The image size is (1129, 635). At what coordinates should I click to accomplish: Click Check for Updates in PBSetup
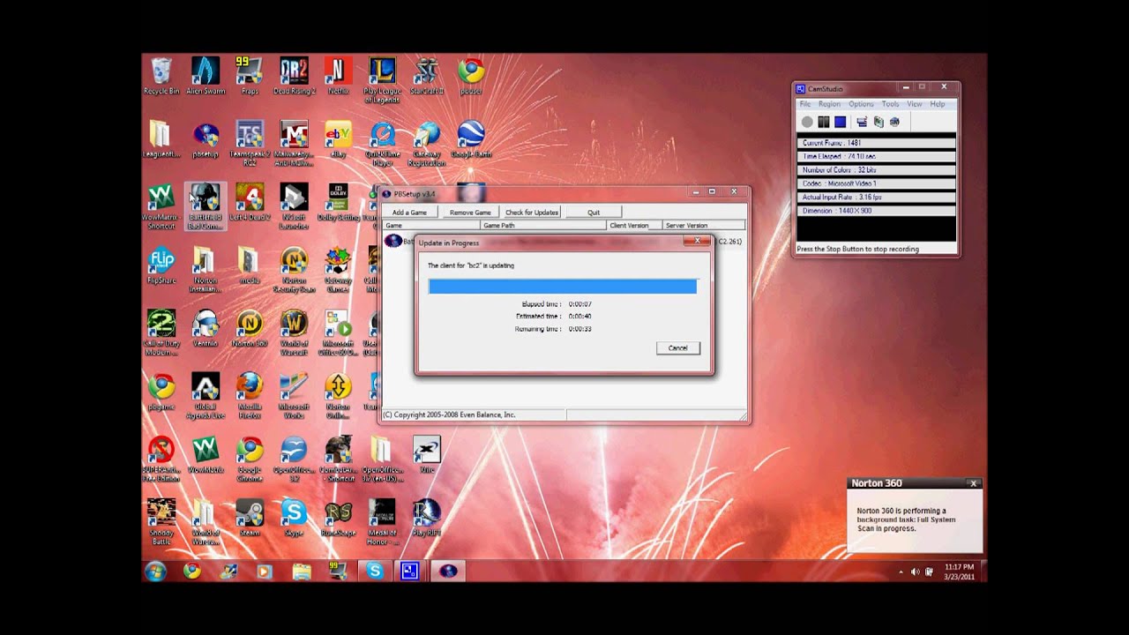(532, 213)
